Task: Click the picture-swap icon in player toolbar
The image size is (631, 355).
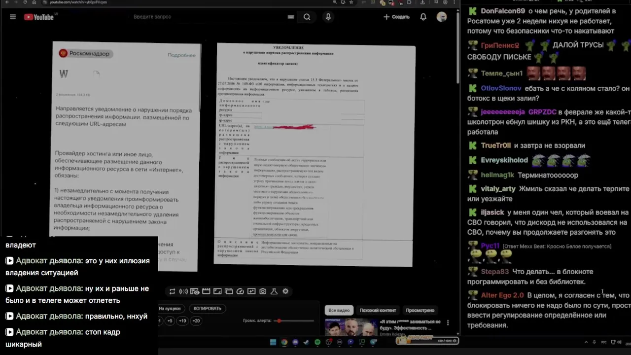Action: (251, 291)
